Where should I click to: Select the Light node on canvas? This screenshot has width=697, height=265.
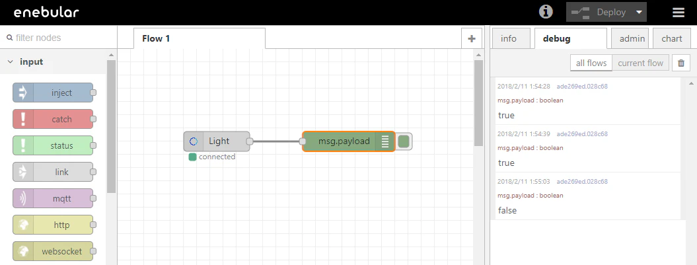pyautogui.click(x=217, y=141)
